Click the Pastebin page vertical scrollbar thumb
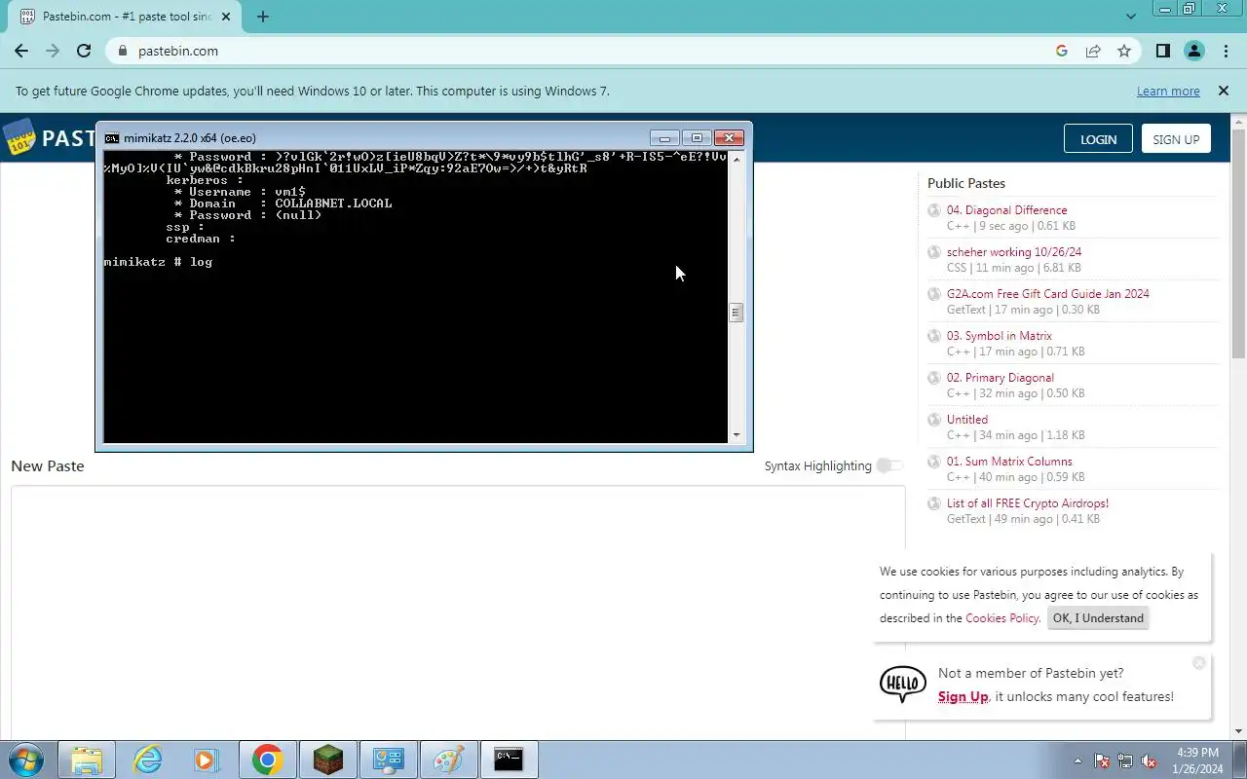 tap(1238, 243)
